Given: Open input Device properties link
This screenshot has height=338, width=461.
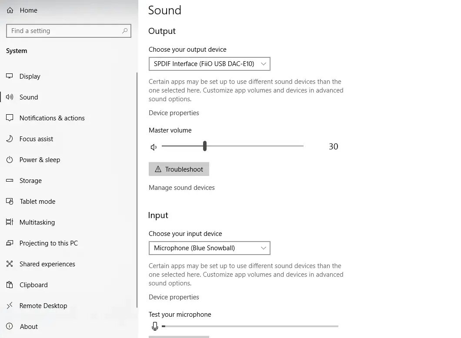Looking at the screenshot, I should click(x=174, y=297).
